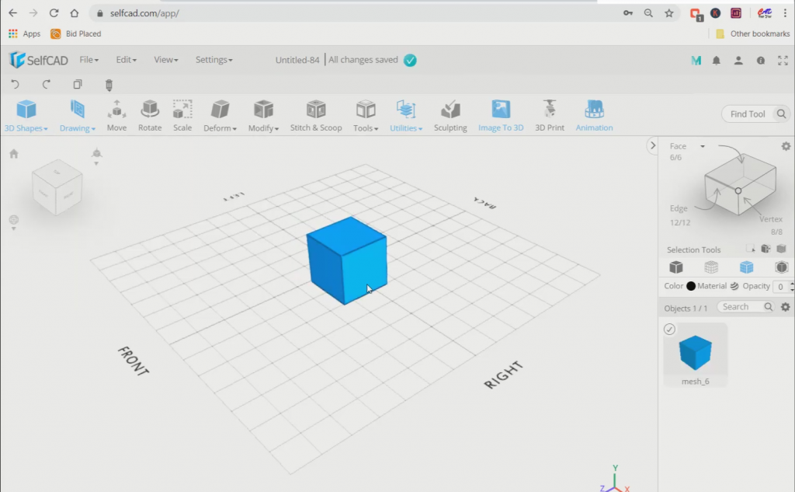Open the Sculpting tool
Image resolution: width=795 pixels, height=492 pixels.
450,115
